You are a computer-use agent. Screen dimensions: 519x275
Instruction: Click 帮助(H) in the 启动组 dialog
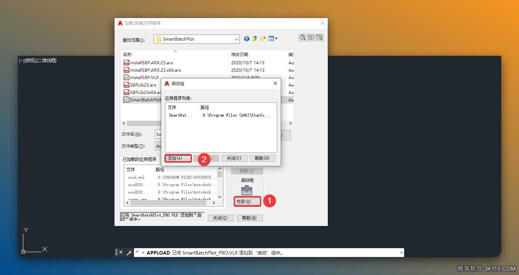point(262,158)
